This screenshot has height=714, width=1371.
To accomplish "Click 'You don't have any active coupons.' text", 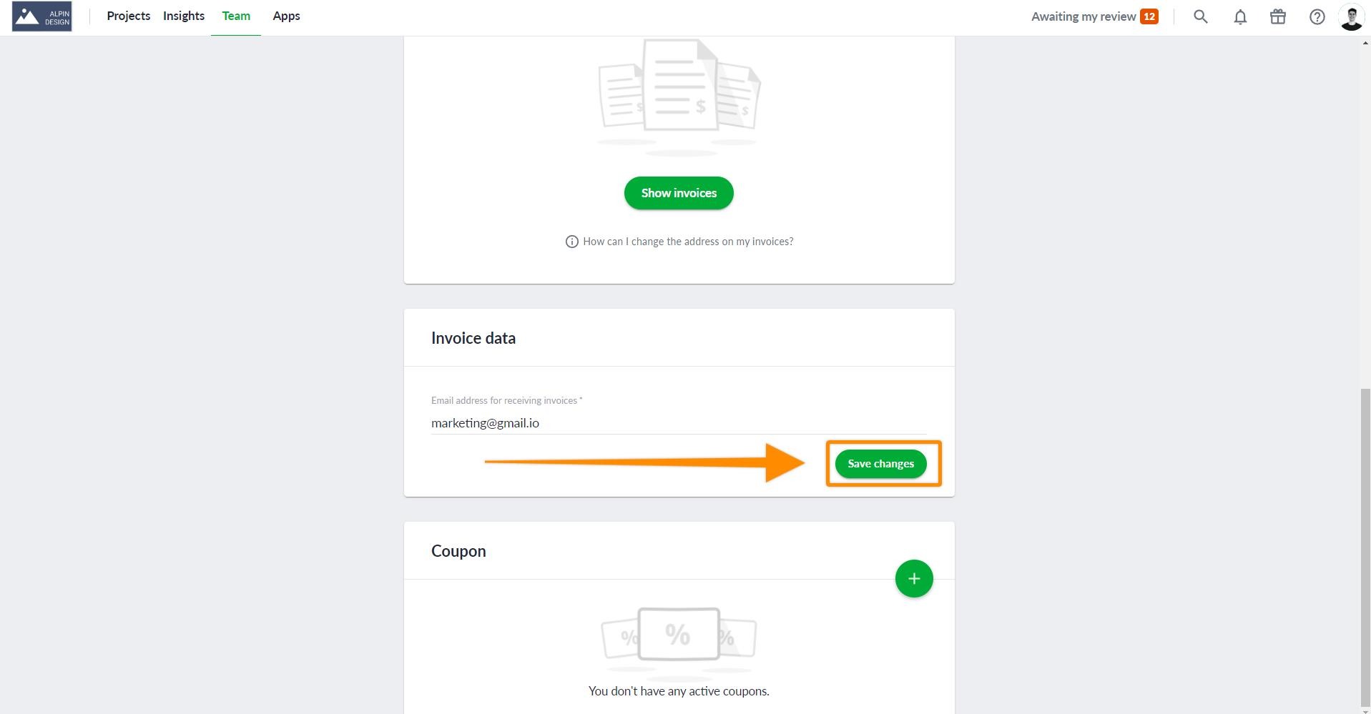I will point(679,691).
